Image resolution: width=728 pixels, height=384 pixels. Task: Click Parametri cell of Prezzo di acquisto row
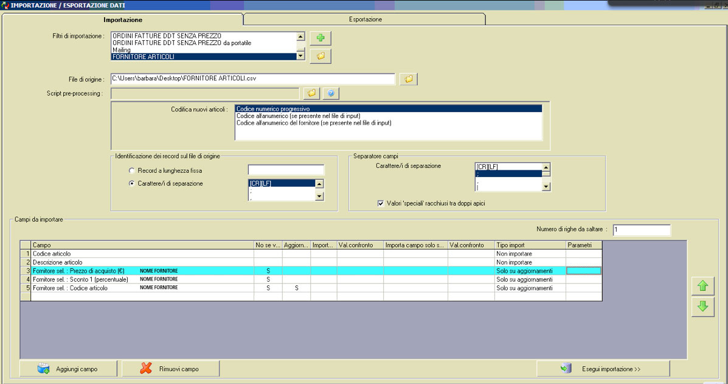pos(584,271)
